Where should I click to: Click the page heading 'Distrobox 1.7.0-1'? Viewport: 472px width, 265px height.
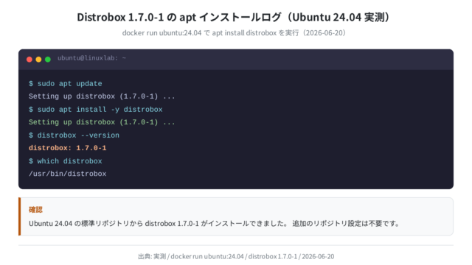(x=120, y=17)
